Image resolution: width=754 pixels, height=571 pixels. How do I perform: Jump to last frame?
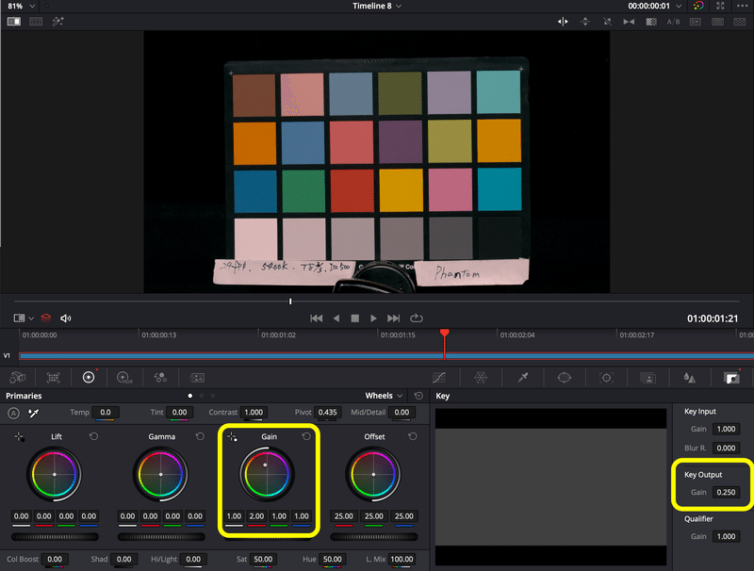(393, 318)
